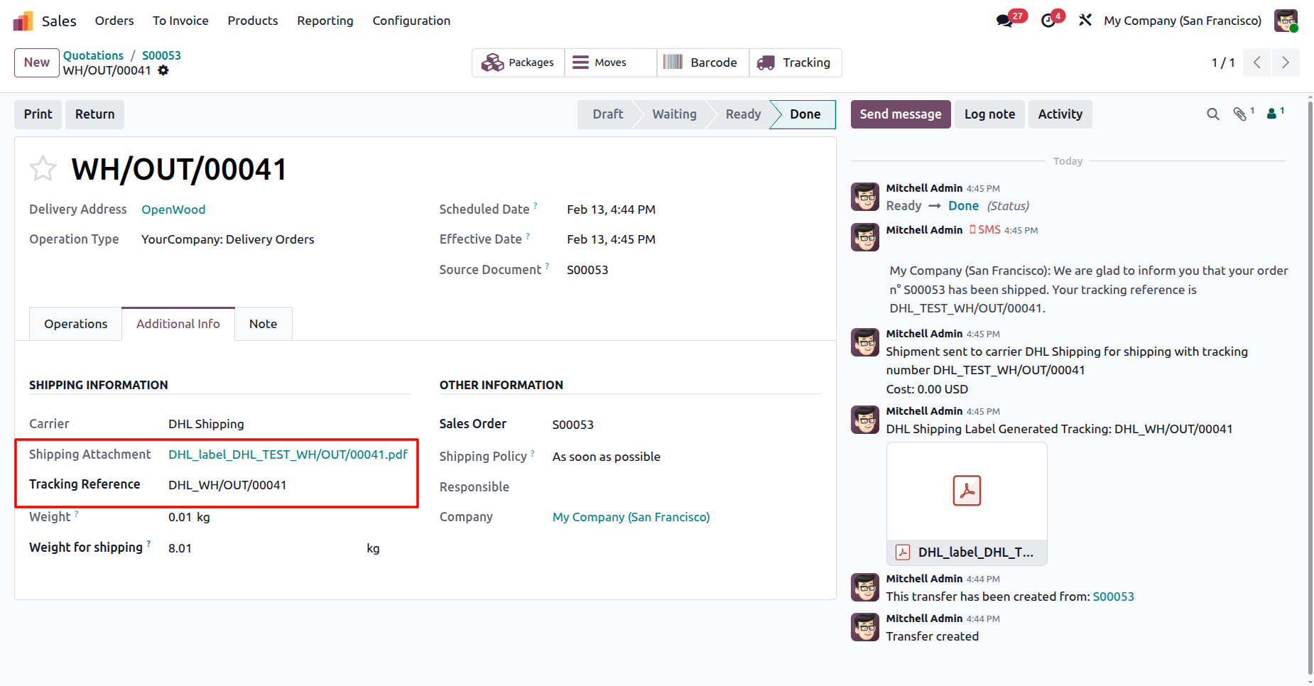The image size is (1314, 686).
Task: Click the Tracking smart button
Action: (x=795, y=62)
